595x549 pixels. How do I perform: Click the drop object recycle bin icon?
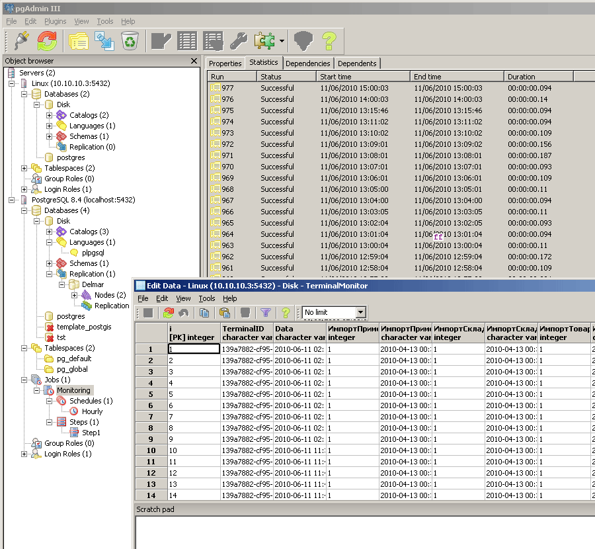click(130, 41)
